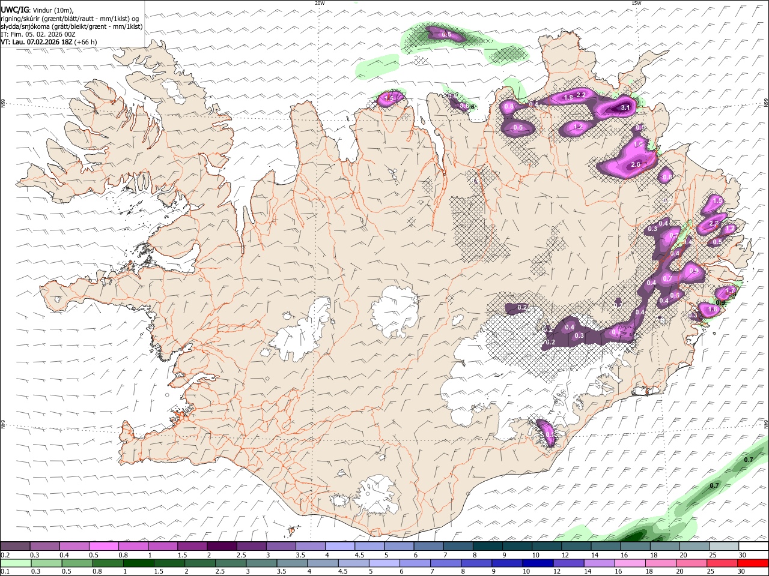Click the 20W longitude label
Image resolution: width=769 pixels, height=576 pixels.
tap(320, 3)
